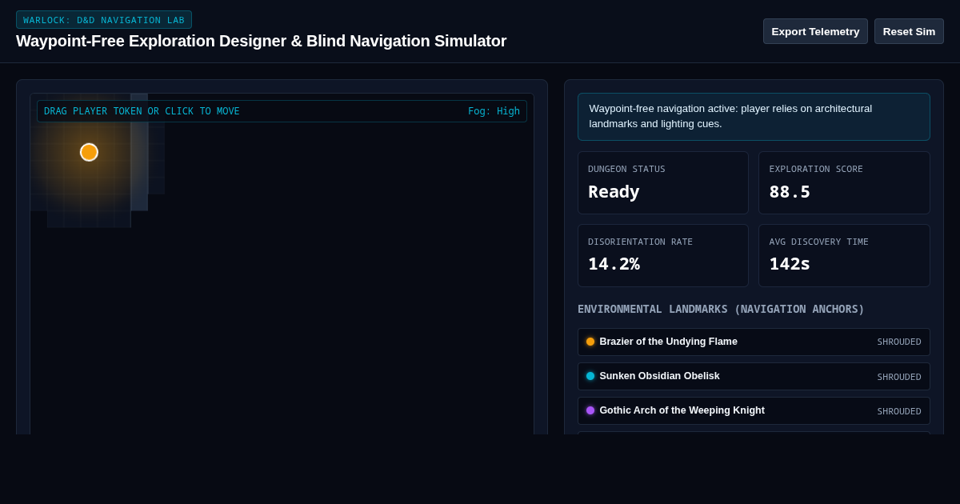Click the SHROUDED status of Brazier landmark

(x=899, y=342)
